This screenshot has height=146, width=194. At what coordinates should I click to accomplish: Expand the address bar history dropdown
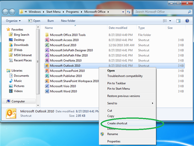point(123,12)
